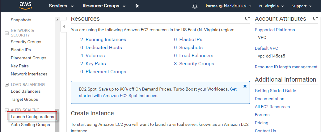The image size is (321, 132).
Task: Collapse the Load Balancing section
Action: pyautogui.click(x=7, y=84)
